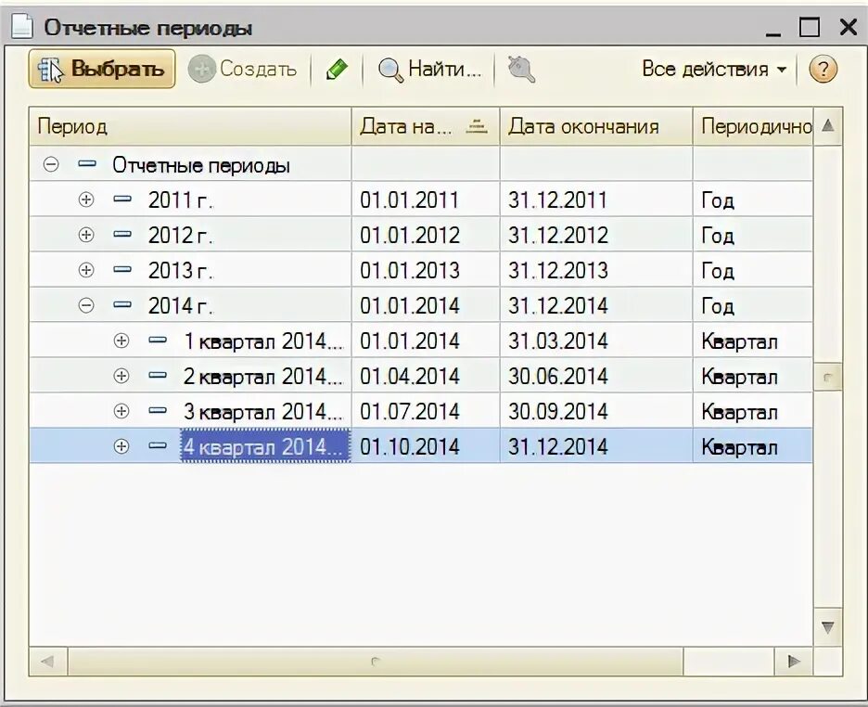Click the Дата окончания column header

click(596, 127)
